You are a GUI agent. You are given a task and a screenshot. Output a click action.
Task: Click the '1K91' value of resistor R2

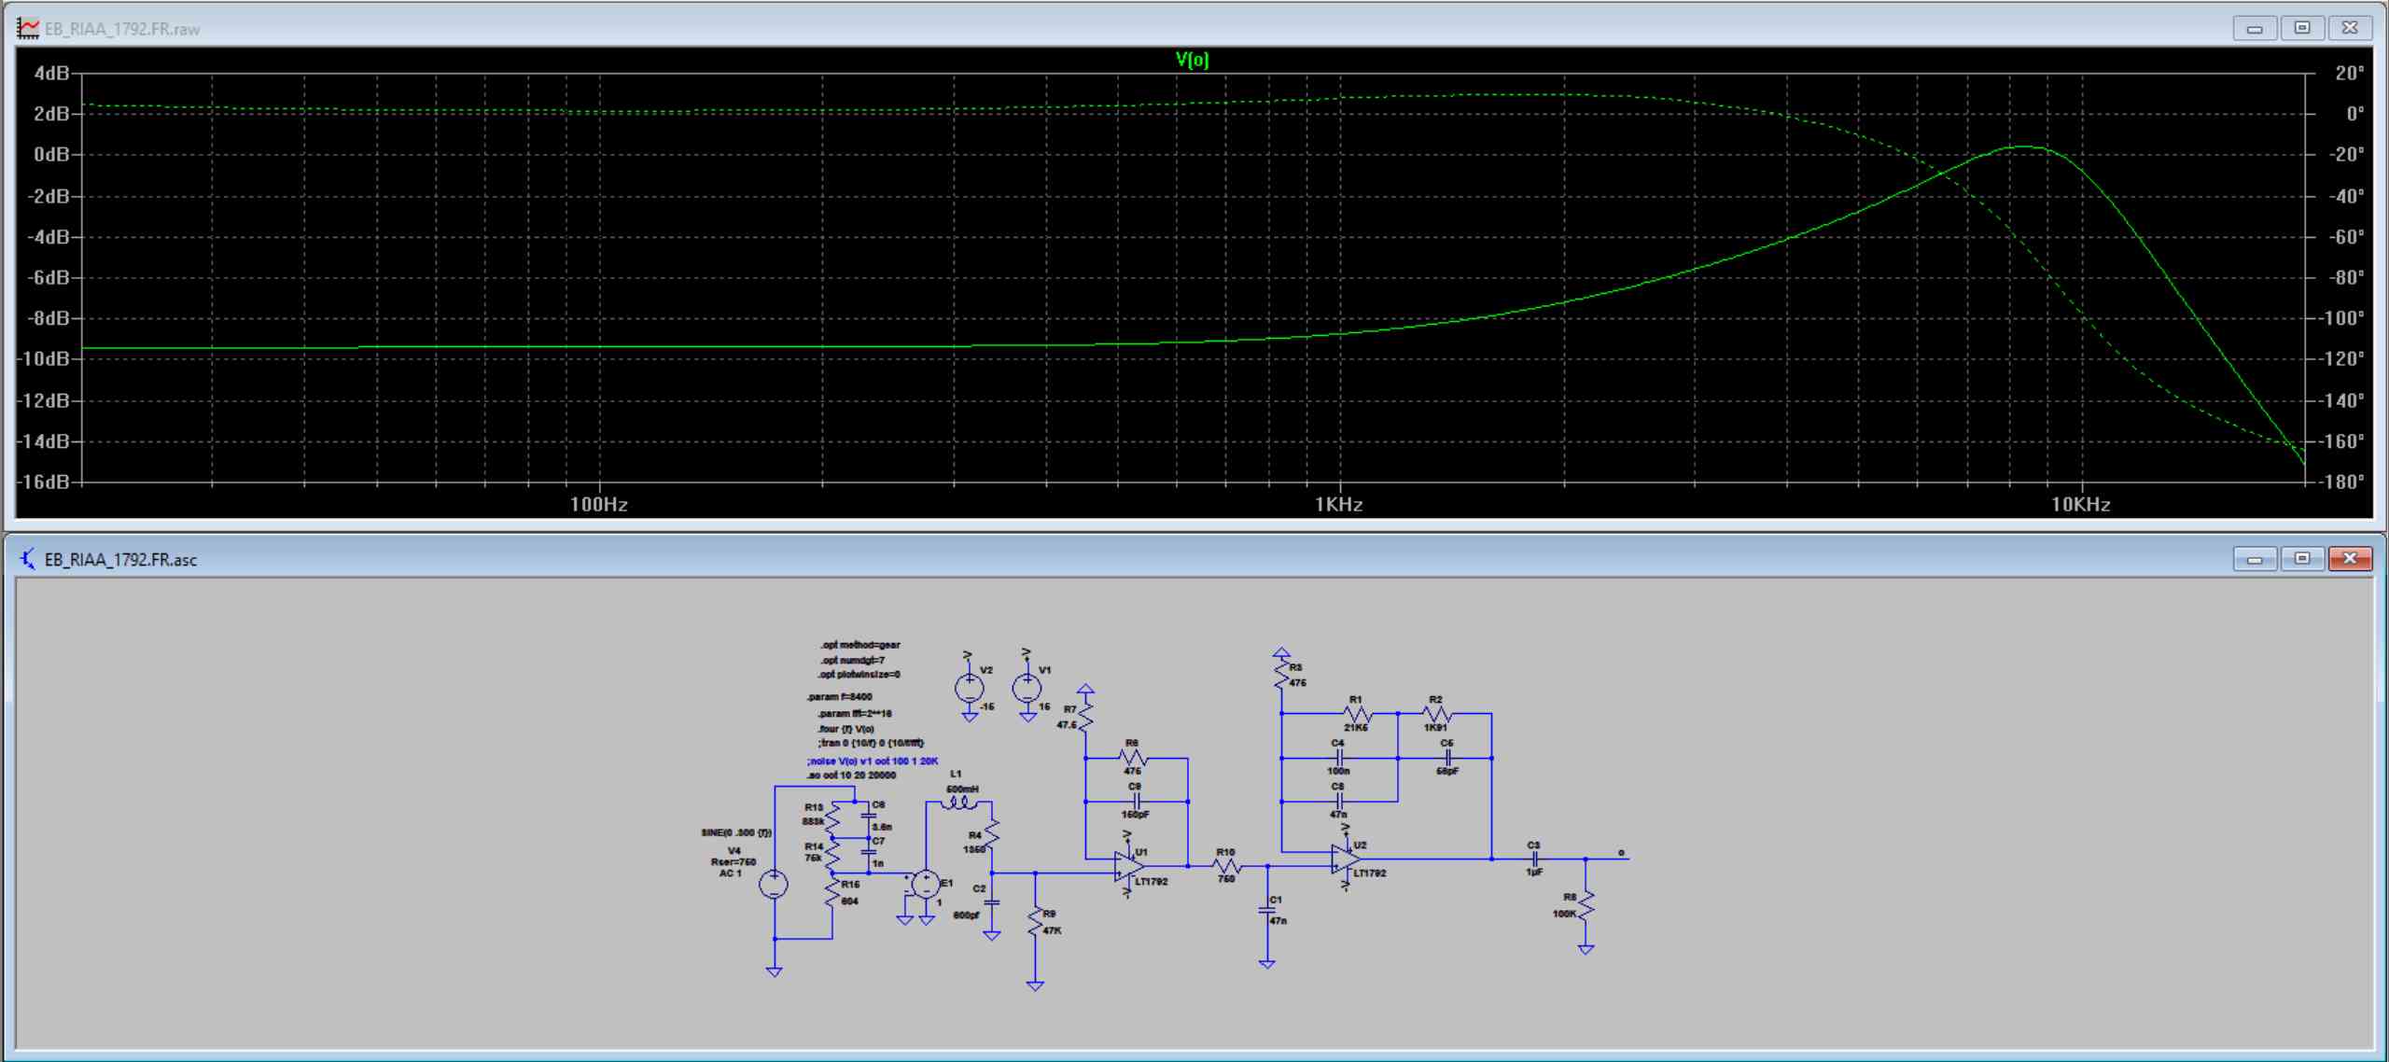pos(1435,728)
